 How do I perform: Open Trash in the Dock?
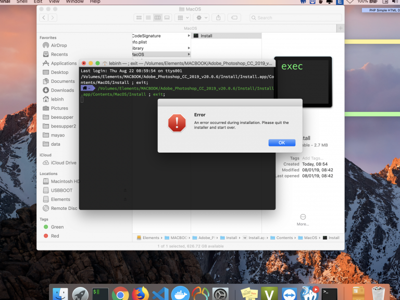coord(378,294)
